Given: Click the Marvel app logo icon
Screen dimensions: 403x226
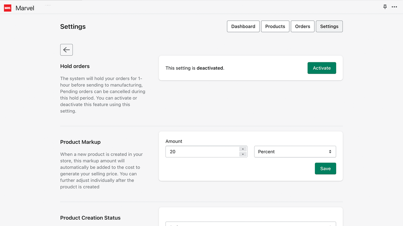Looking at the screenshot, I should pyautogui.click(x=8, y=8).
